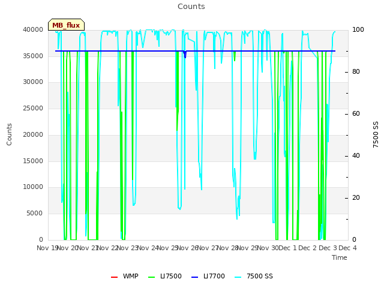Click the 25000 tick on left axis

pyautogui.click(x=33, y=108)
